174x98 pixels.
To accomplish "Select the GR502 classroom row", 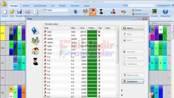I will click(79, 39).
